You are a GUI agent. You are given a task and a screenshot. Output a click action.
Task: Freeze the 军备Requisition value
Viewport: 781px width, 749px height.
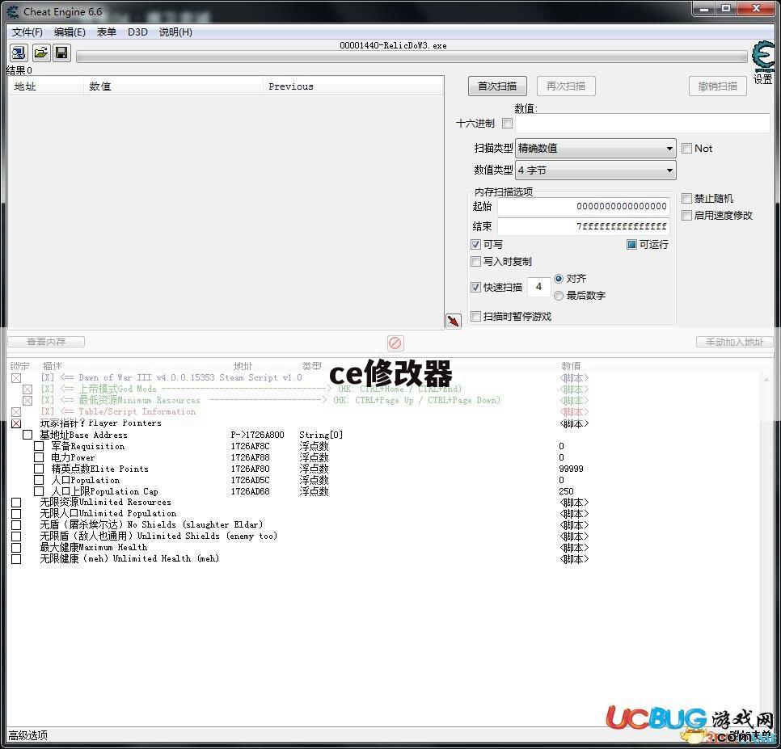[x=39, y=446]
